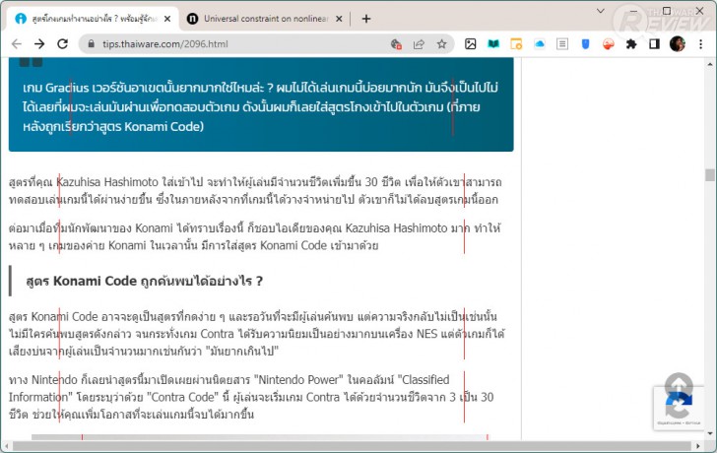717x453 pixels.
Task: Close the Thaiware tips tab
Action: (167, 19)
